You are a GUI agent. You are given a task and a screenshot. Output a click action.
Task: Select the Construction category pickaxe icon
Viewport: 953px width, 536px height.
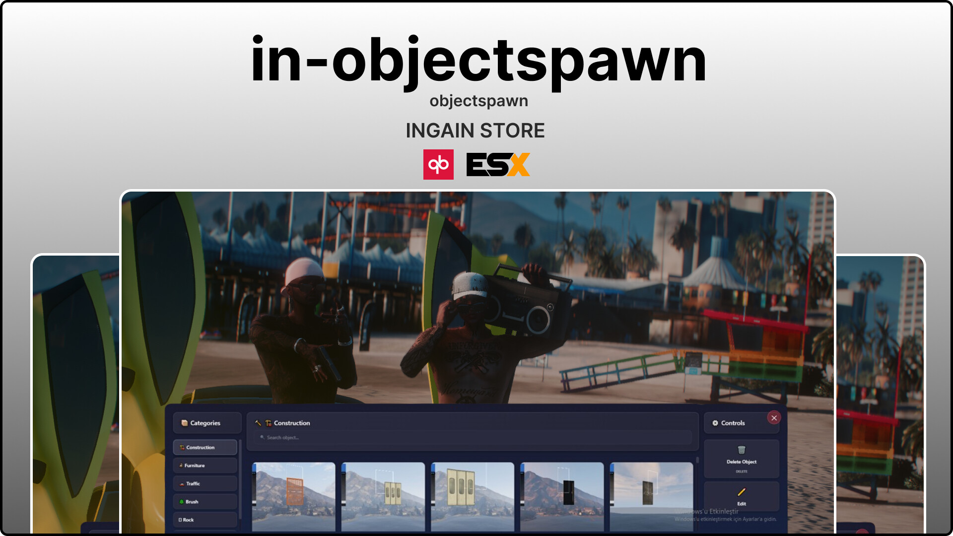pos(182,448)
